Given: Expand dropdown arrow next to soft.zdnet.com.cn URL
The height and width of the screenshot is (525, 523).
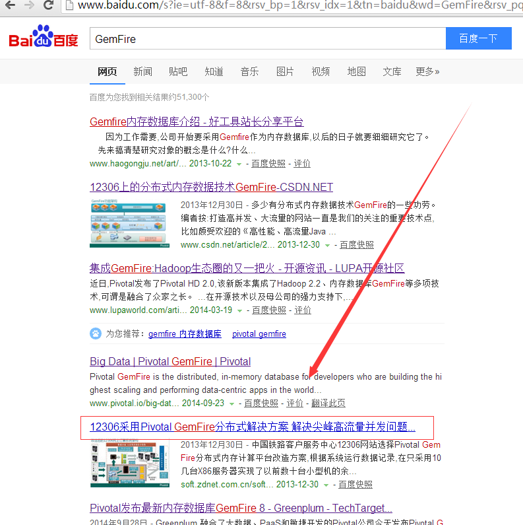Looking at the screenshot, I should [326, 485].
